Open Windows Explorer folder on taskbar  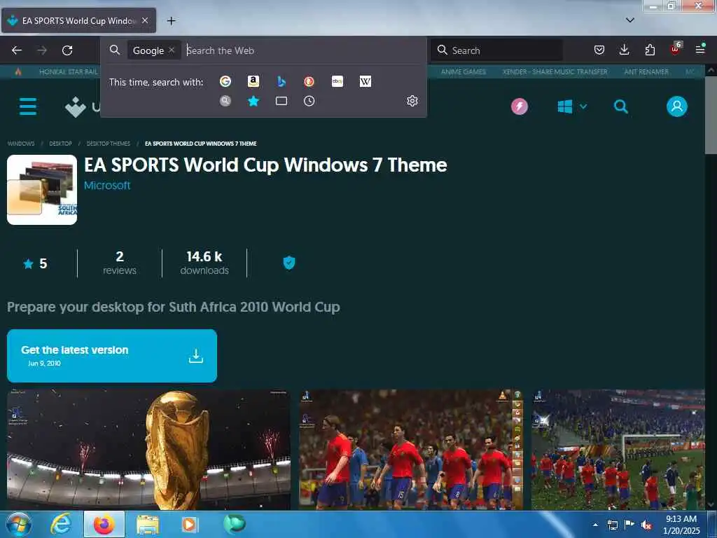pos(147,524)
